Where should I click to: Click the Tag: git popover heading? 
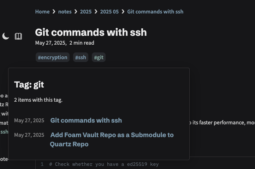[x=29, y=84]
